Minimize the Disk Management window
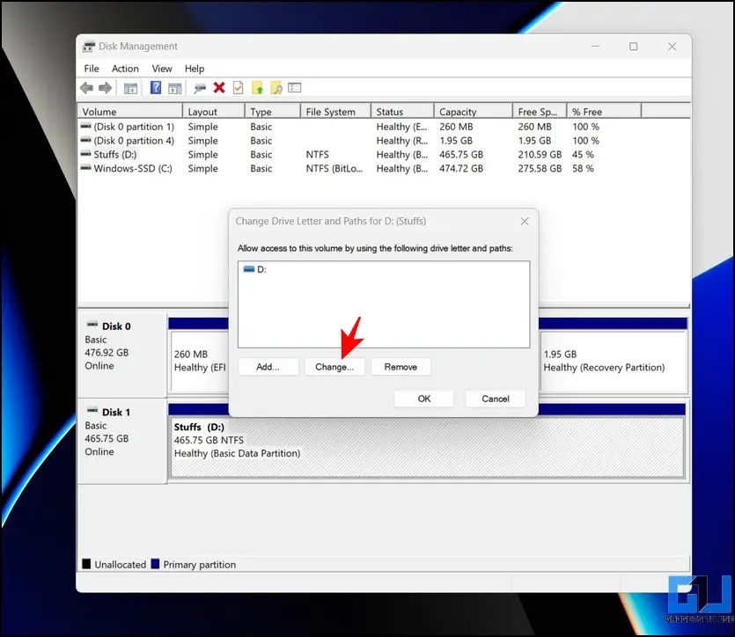 coord(595,47)
